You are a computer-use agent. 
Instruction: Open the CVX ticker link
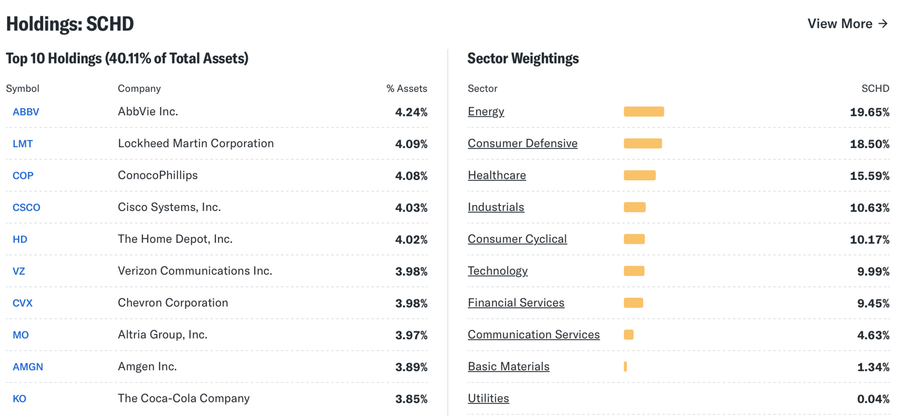[23, 303]
